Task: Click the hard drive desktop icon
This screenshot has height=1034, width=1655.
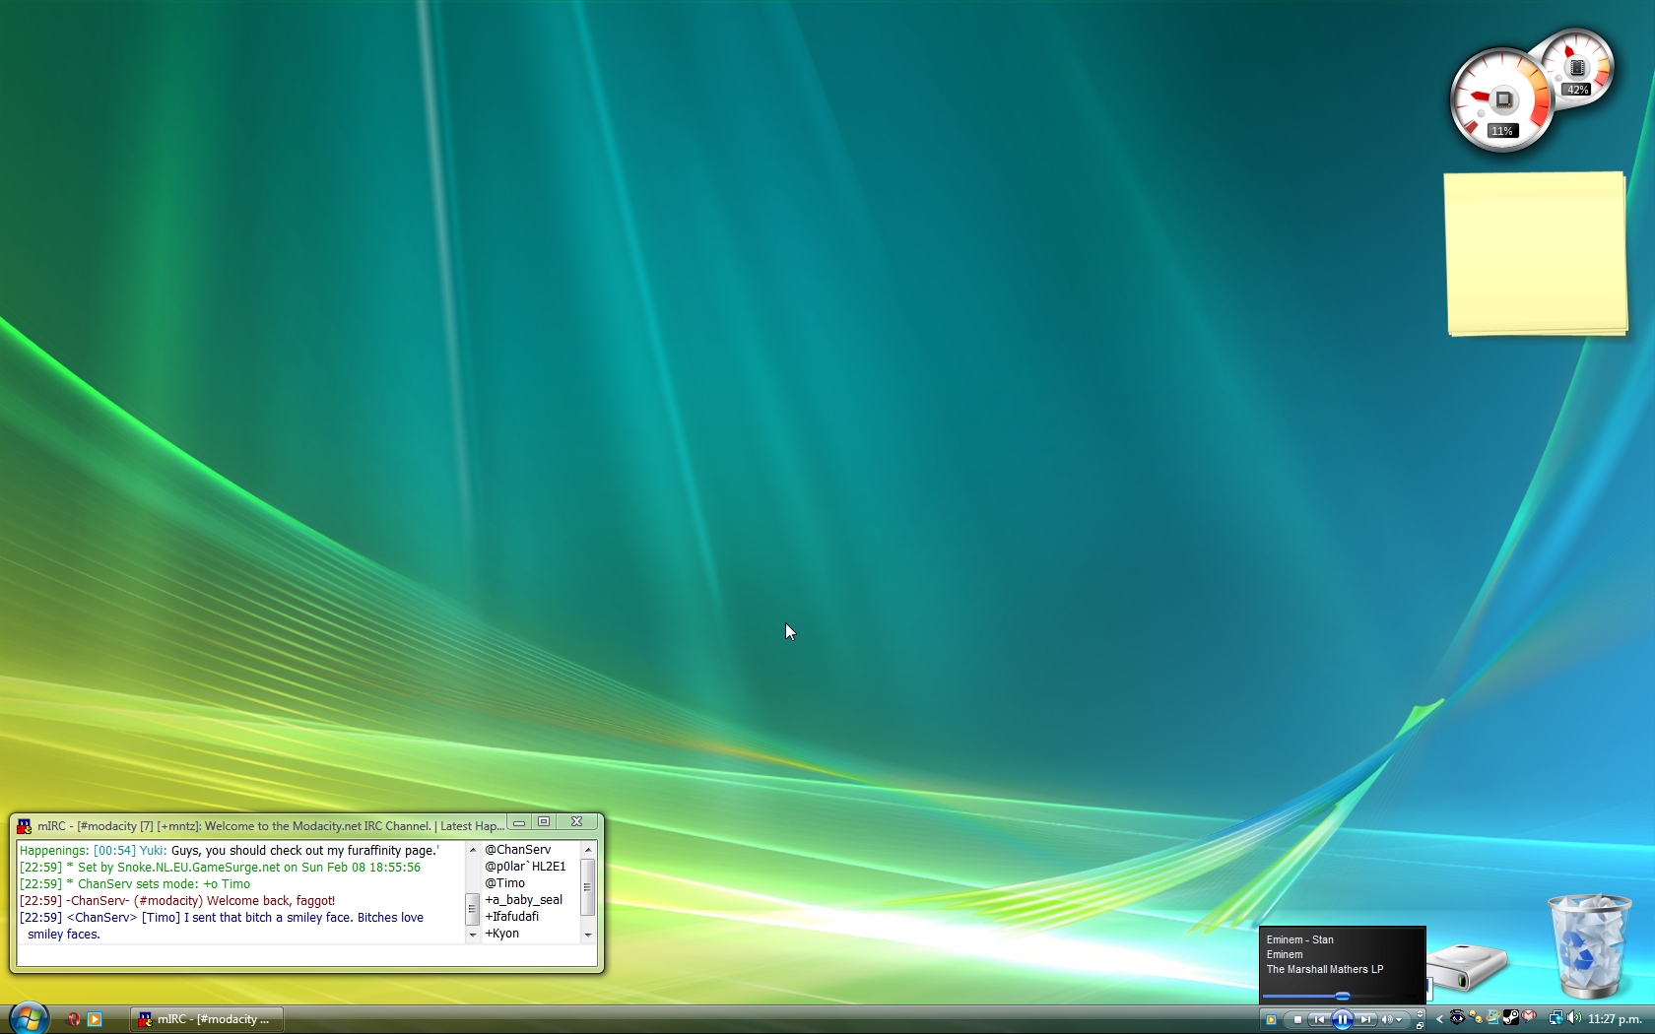Action: [1468, 965]
